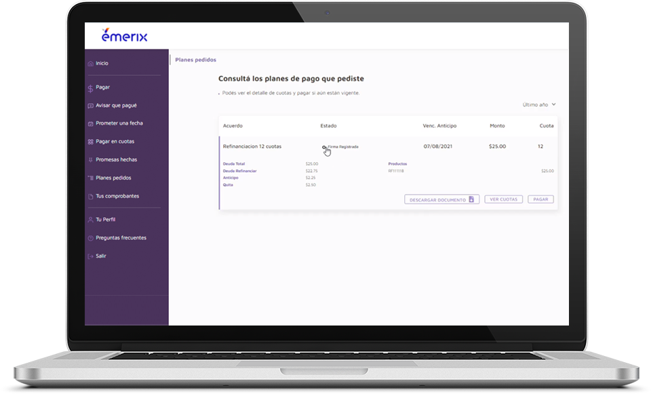Click the Preguntas frecuentes help icon

(x=90, y=238)
